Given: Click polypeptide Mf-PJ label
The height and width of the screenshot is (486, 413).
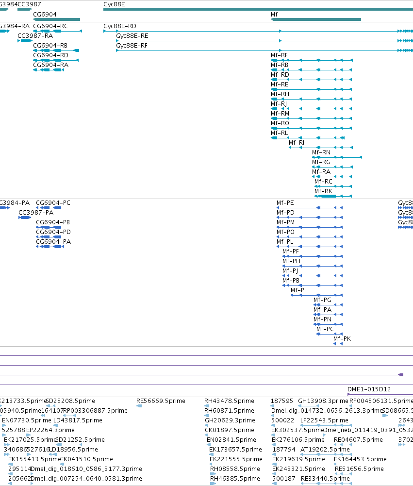Looking at the screenshot, I should click(x=290, y=270).
